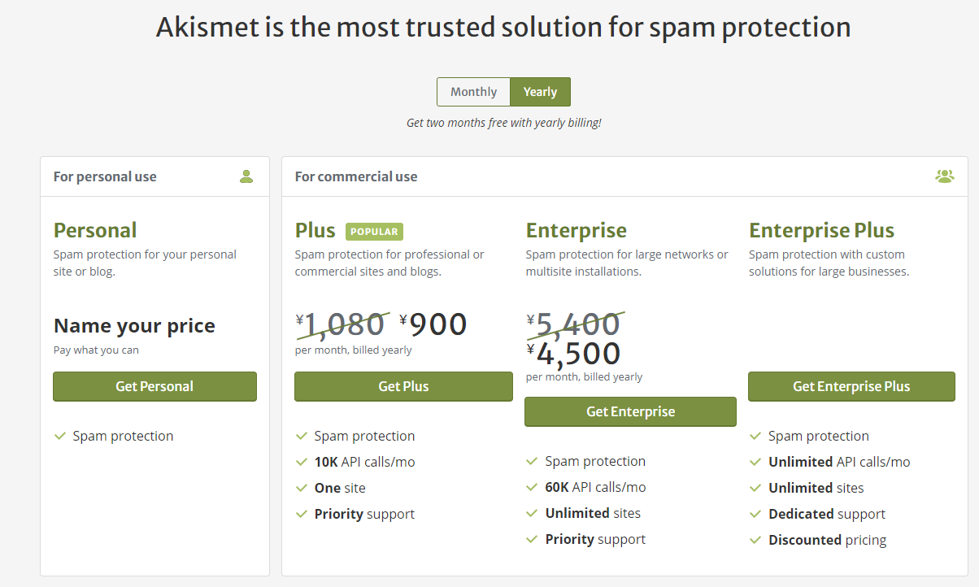Viewport: 979px width, 587px height.
Task: Click the Name your price text
Action: click(134, 326)
